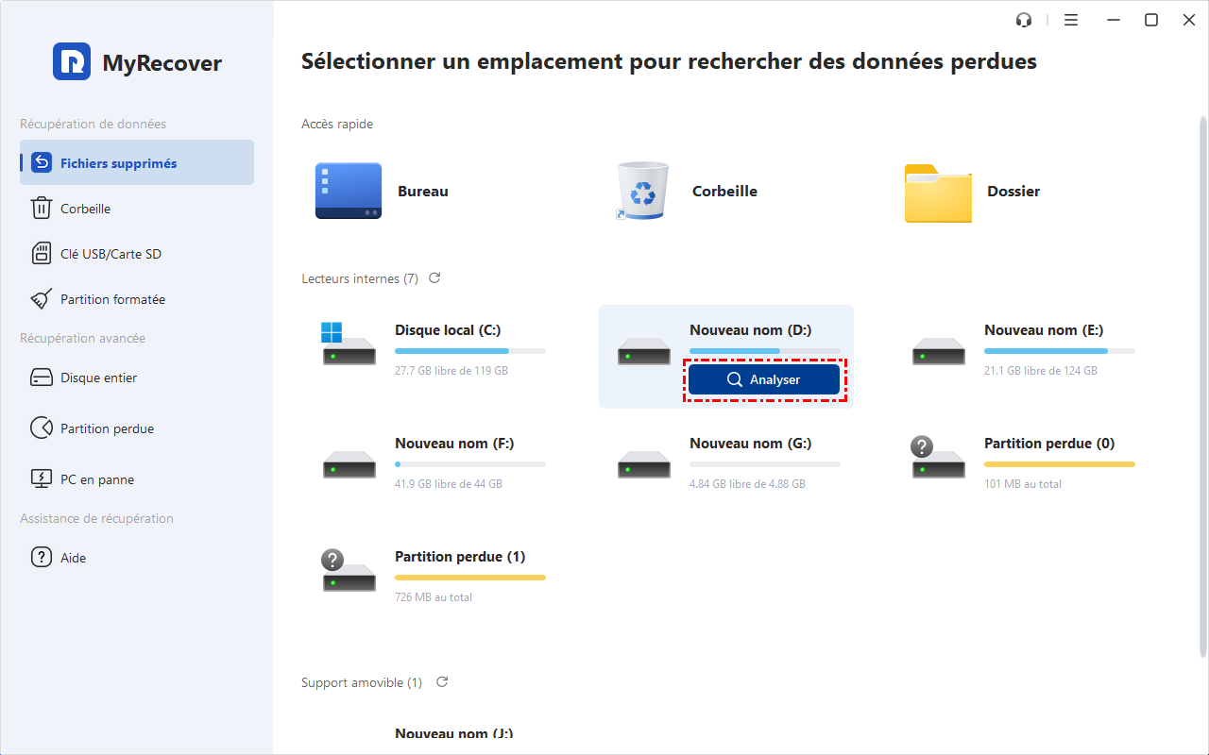Open the hamburger menu icon
Viewport: 1209px width, 755px height.
pyautogui.click(x=1071, y=20)
